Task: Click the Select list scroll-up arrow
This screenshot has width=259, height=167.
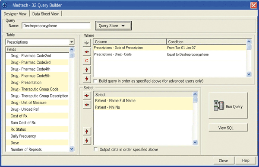Action: click(x=195, y=94)
